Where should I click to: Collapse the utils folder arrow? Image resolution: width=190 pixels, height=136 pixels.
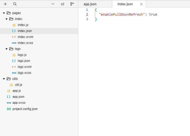4,79
